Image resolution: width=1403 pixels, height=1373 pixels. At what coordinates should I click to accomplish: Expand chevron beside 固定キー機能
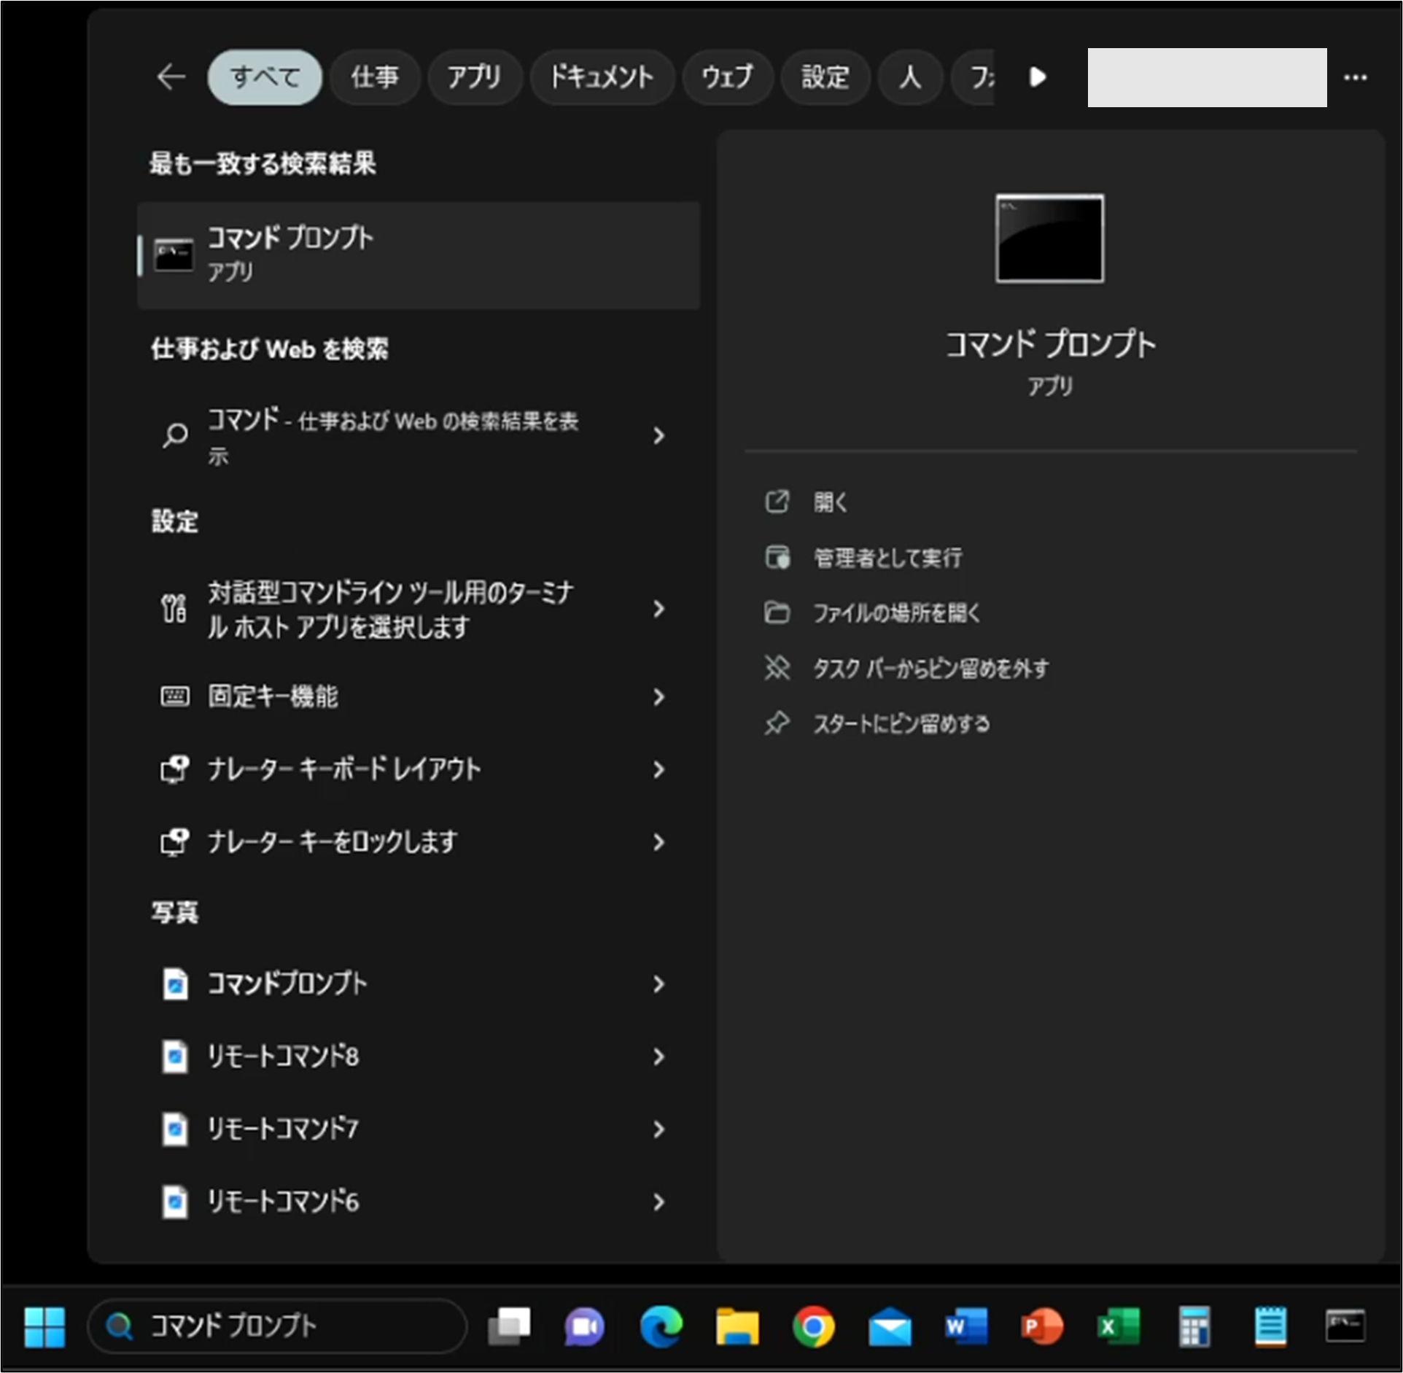(x=658, y=697)
